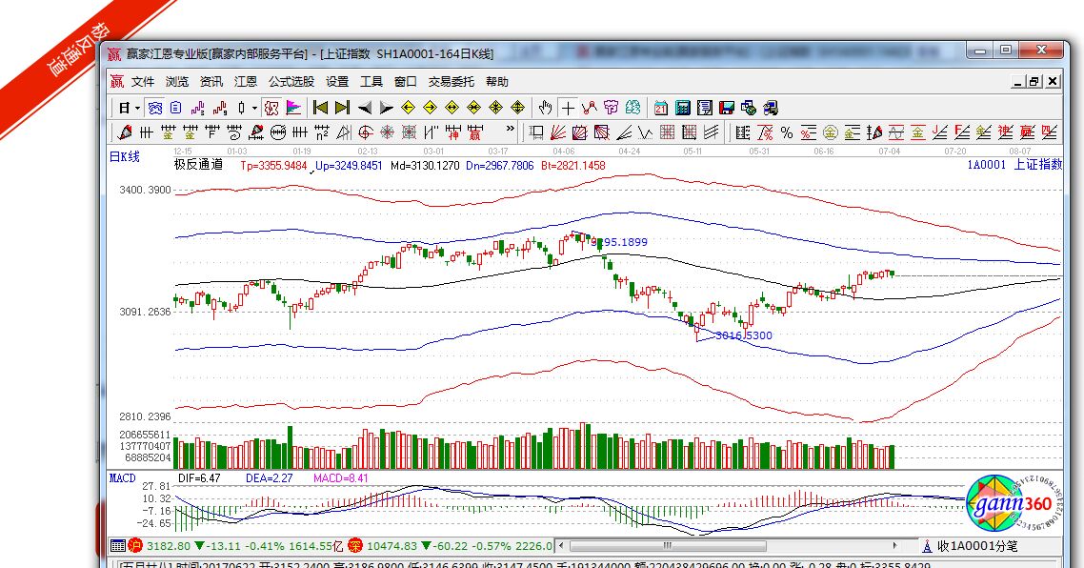The width and height of the screenshot is (1084, 568).
Task: Open the 交易委托 menu
Action: click(x=451, y=82)
